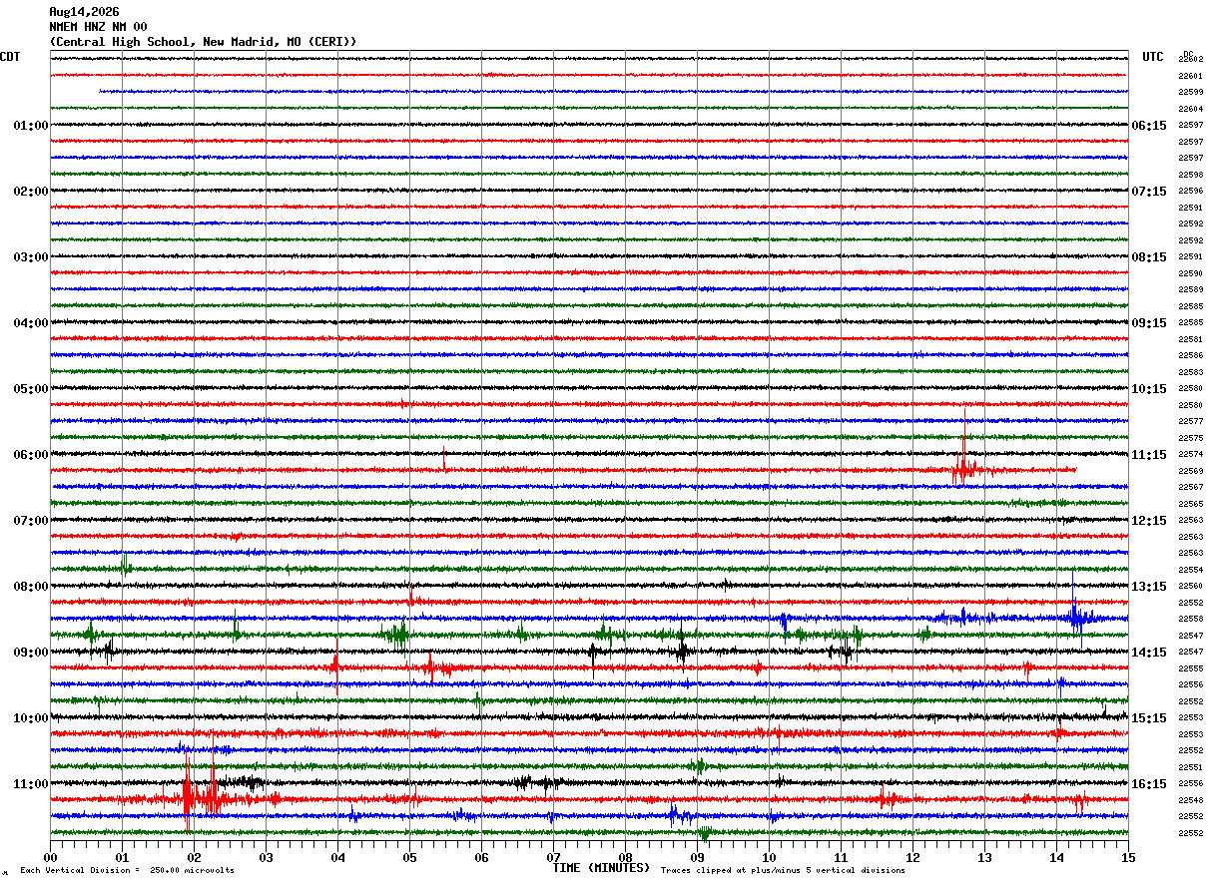Screen dimensions: 1208x884
Task: Click the large red event burst in the 11:00 row
Action: [x=200, y=793]
